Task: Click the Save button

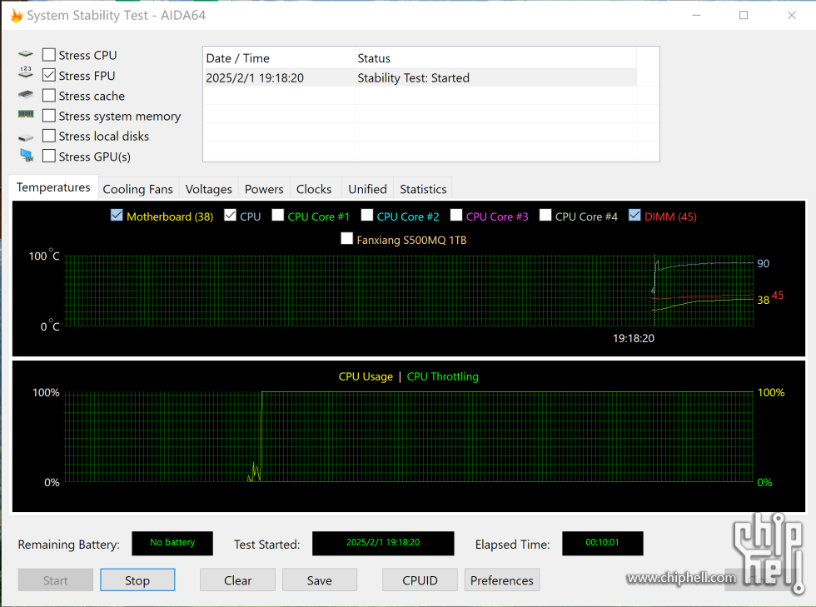Action: click(x=320, y=580)
